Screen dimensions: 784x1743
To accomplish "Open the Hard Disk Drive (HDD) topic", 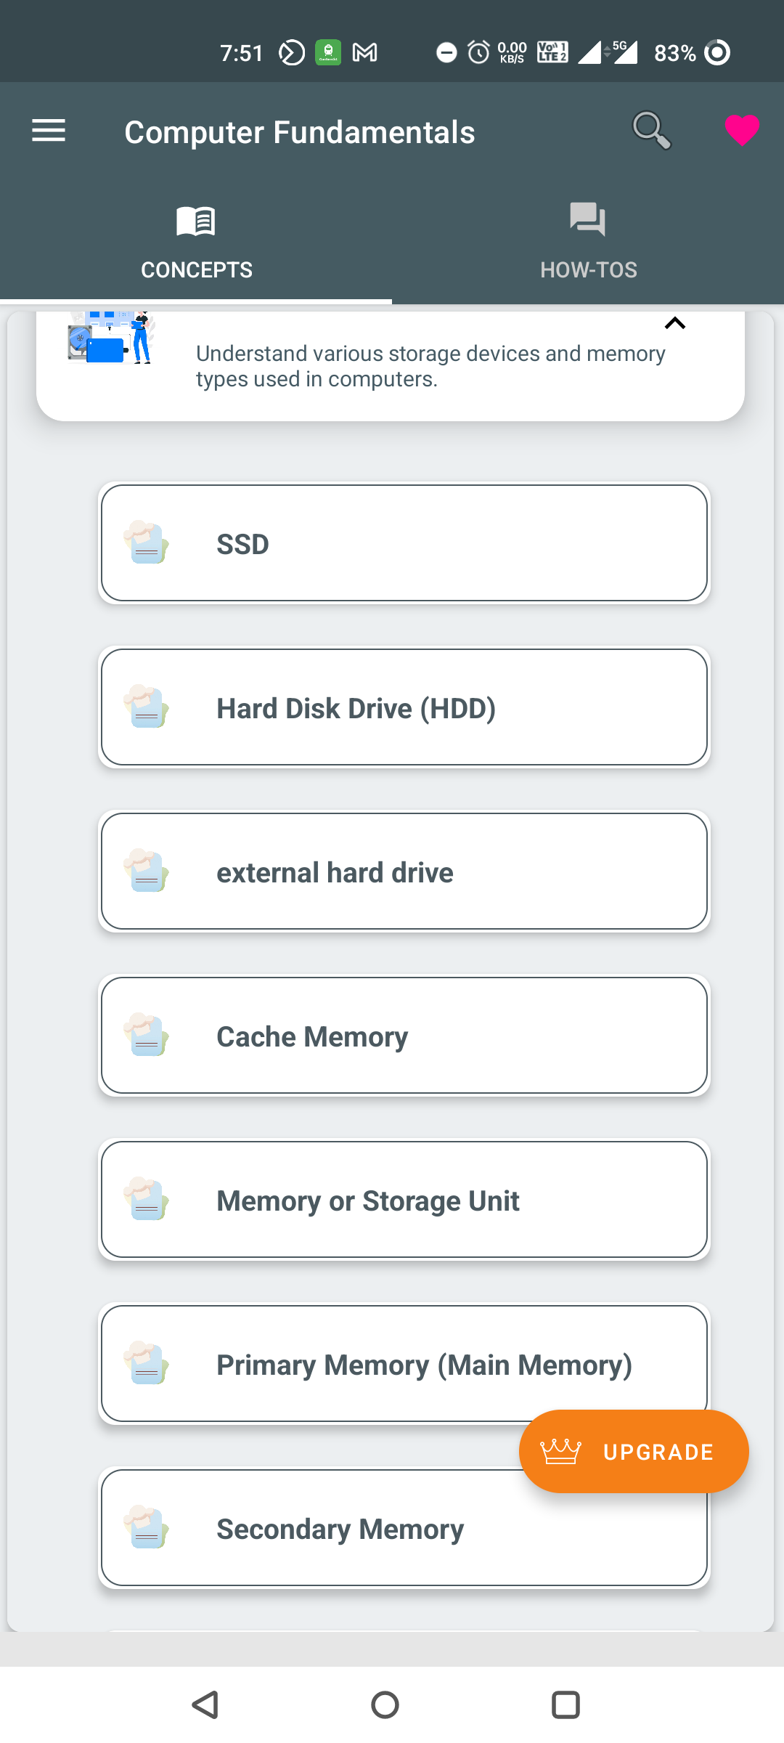I will (404, 707).
